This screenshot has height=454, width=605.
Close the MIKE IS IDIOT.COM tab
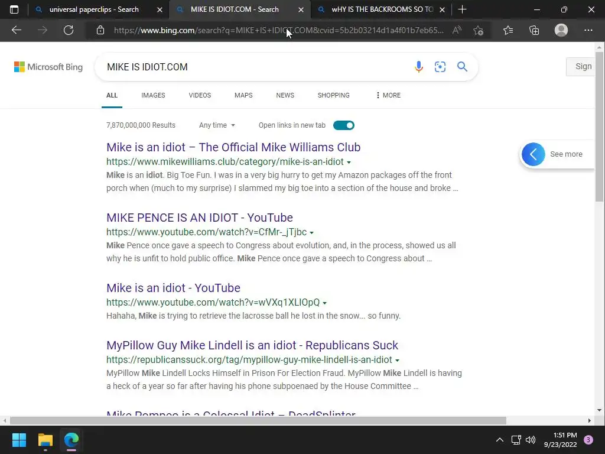coord(301,9)
